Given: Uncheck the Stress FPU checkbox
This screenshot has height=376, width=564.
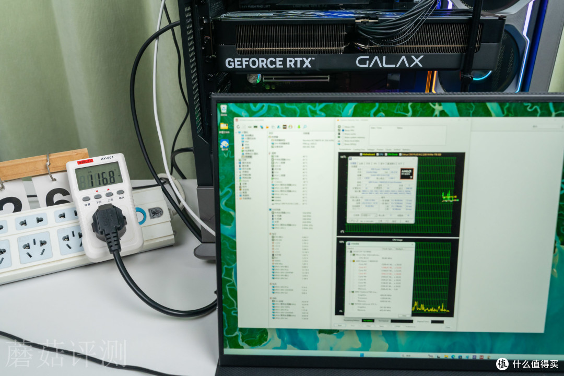Looking at the screenshot, I should [x=343, y=130].
